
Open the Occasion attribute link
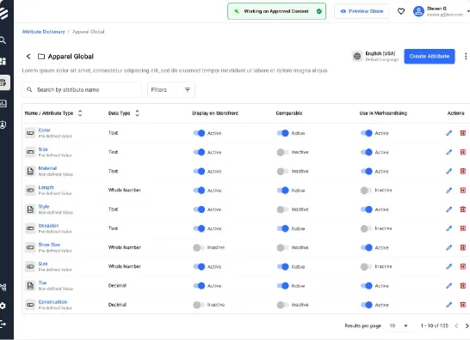click(48, 226)
